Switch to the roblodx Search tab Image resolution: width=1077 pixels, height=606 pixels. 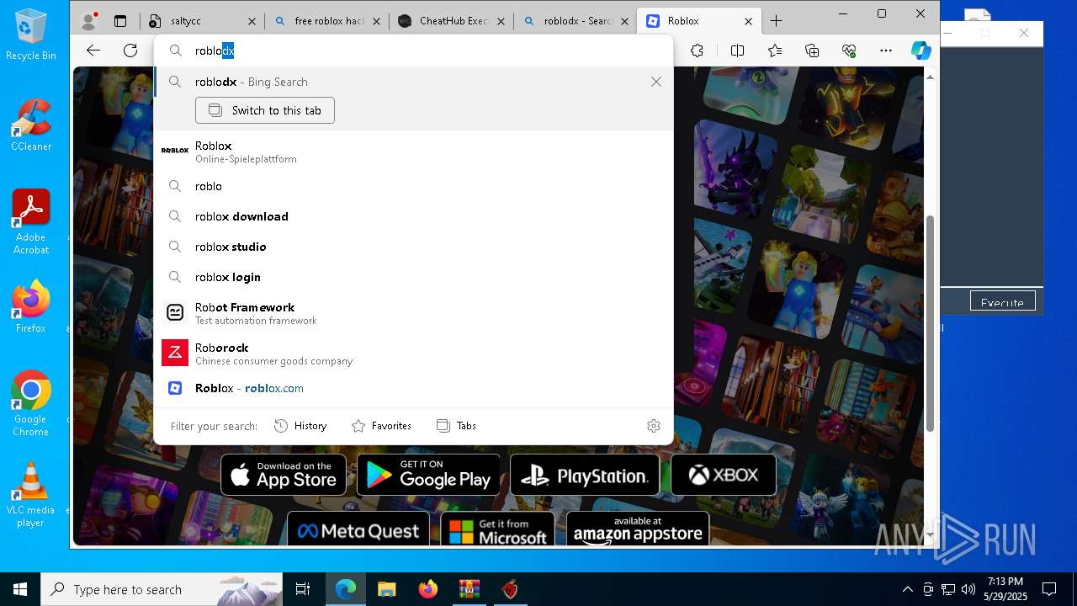576,21
